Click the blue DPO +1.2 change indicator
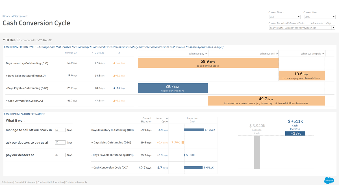 click(x=119, y=88)
